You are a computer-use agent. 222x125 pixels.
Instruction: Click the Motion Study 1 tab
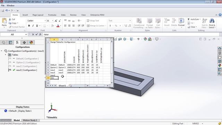(30, 120)
